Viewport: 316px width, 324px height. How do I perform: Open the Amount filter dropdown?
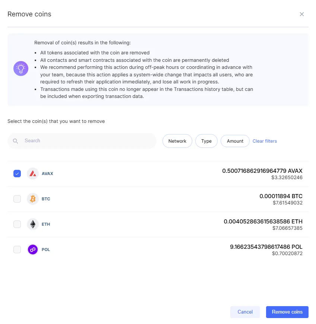click(235, 141)
